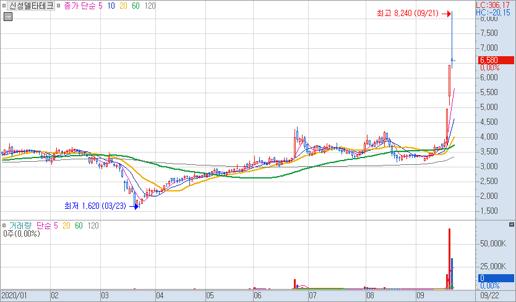Image resolution: width=516 pixels, height=302 pixels.
Task: Select the 10-day price moving average label
Action: pyautogui.click(x=111, y=6)
